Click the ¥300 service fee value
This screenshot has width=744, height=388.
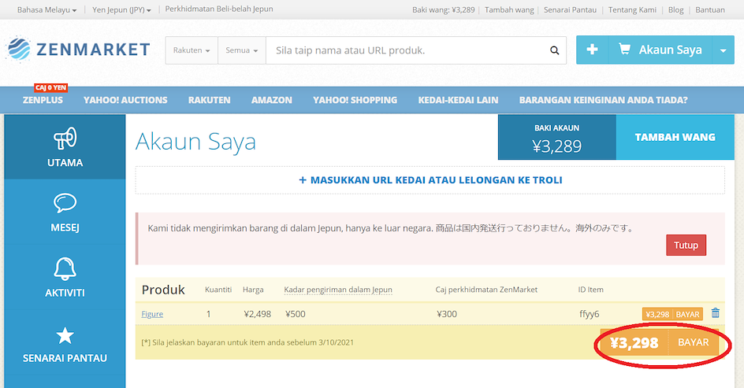[x=447, y=313]
